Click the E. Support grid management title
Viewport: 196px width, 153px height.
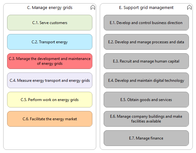(x=146, y=8)
